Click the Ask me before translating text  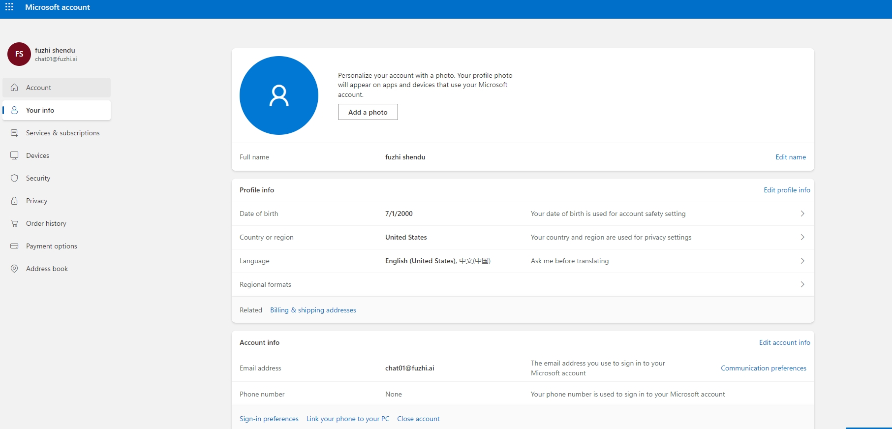point(570,261)
